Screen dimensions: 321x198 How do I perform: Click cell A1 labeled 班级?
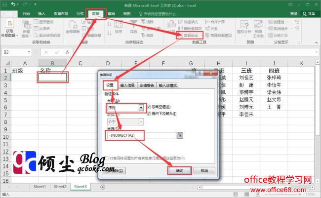coord(25,71)
